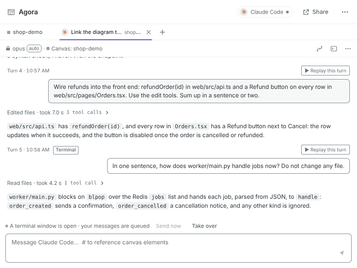
Task: Click the order_created code chip
Action: coord(30,206)
